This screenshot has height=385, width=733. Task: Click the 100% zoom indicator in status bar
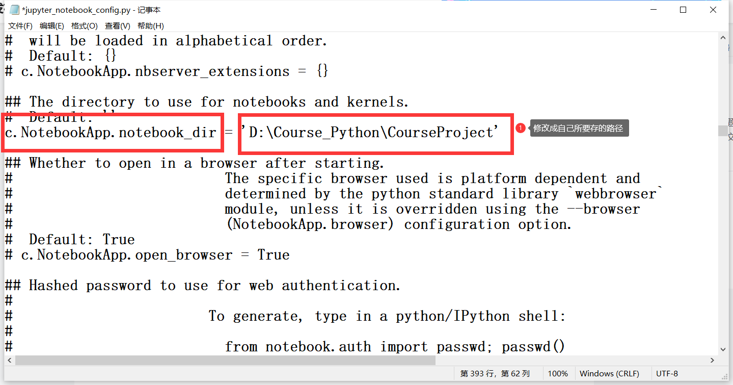558,373
